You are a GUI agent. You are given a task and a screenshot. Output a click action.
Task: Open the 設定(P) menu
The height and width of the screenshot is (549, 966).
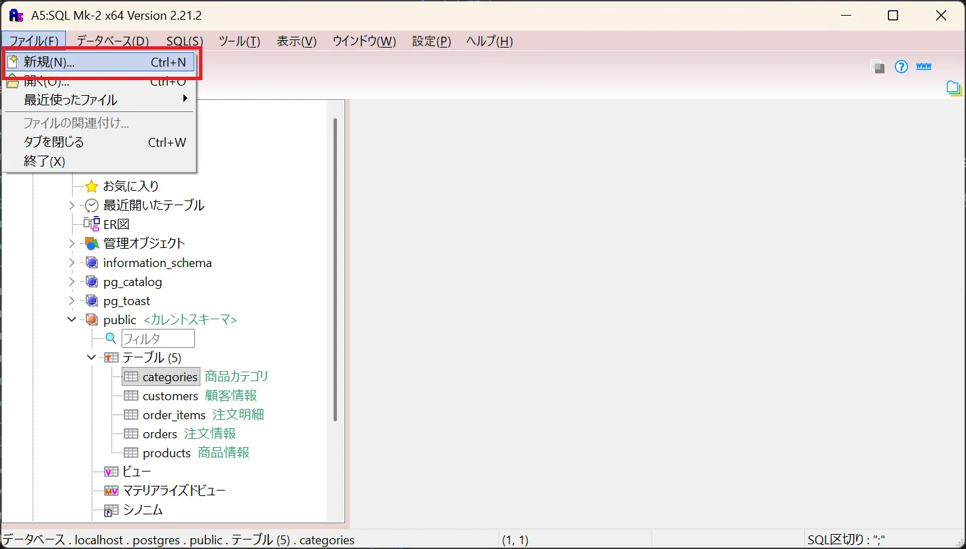(431, 41)
